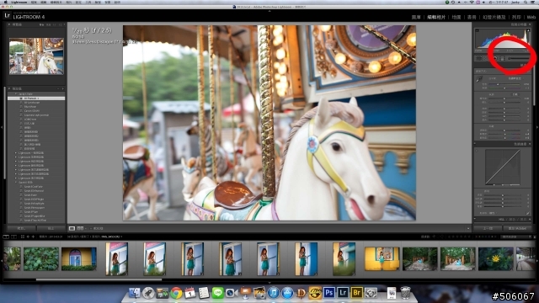Launch Diablo game from the Dock
This screenshot has height=303, width=539.
tap(302, 293)
